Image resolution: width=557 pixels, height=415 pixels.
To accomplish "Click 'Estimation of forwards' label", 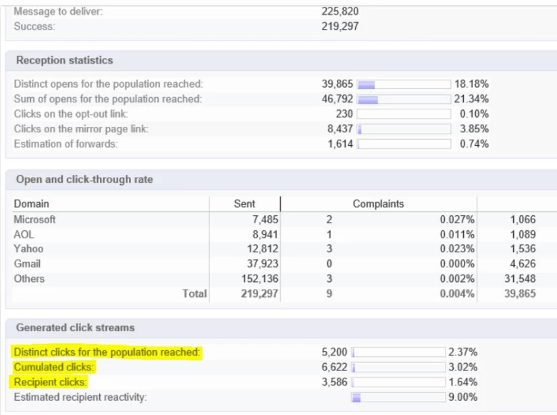I will 65,144.
